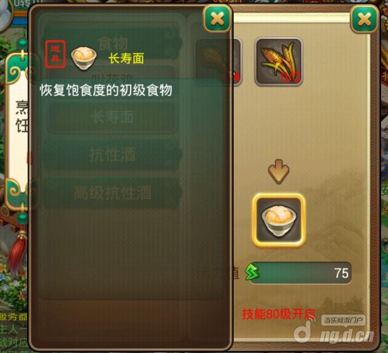
Task: Click the yellow 长寿面 item name
Action: coord(126,59)
